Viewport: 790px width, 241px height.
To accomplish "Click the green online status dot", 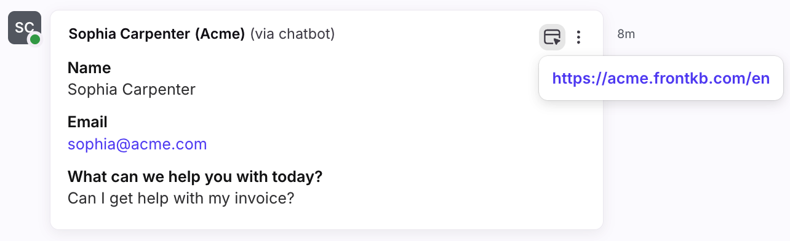I will [x=35, y=39].
